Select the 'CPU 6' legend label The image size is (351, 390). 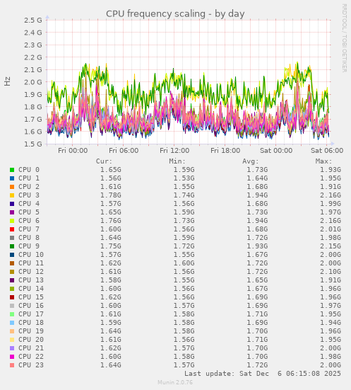coord(29,221)
